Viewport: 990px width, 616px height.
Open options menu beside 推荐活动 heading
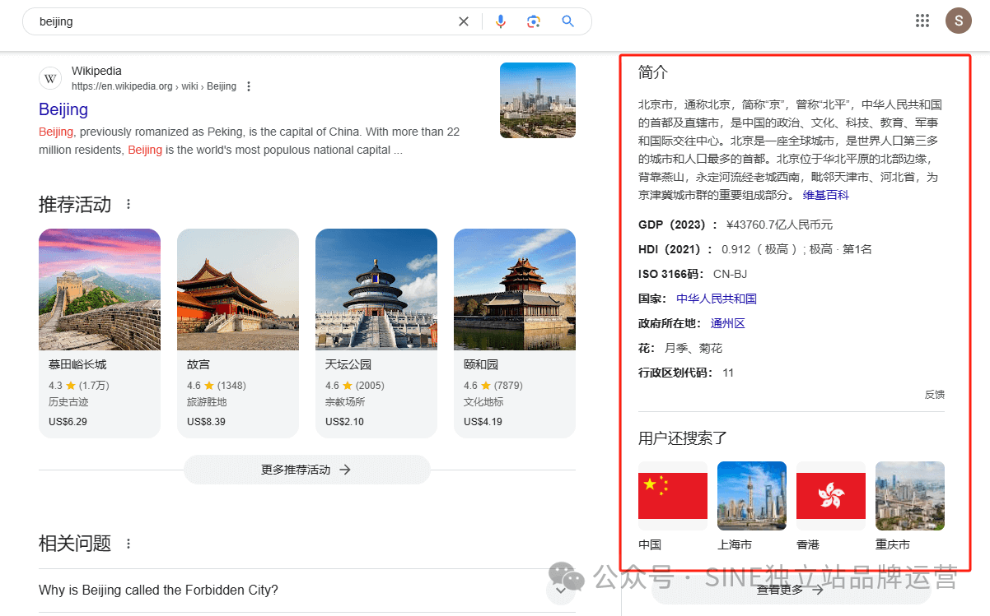coord(128,205)
